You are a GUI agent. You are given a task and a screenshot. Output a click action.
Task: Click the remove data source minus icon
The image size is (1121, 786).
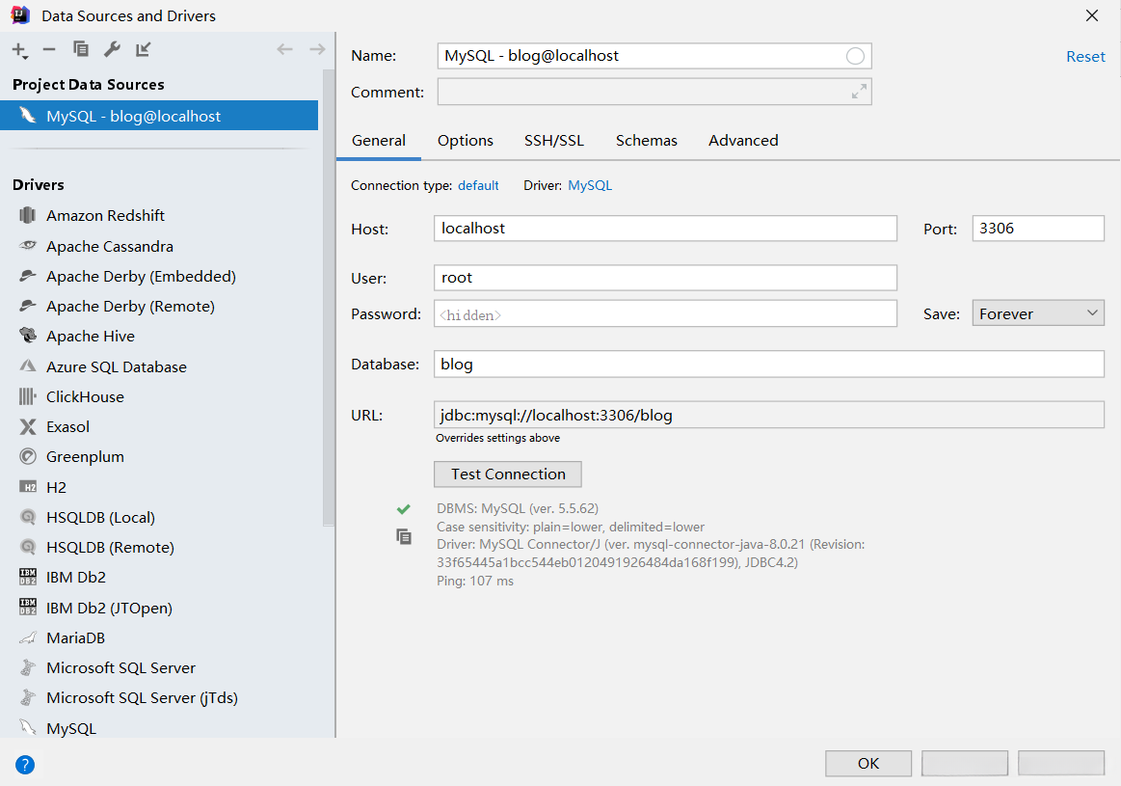(x=49, y=49)
